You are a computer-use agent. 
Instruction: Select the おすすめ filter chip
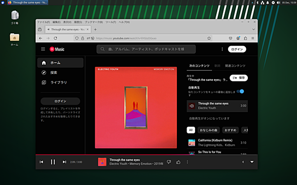pos(230,130)
